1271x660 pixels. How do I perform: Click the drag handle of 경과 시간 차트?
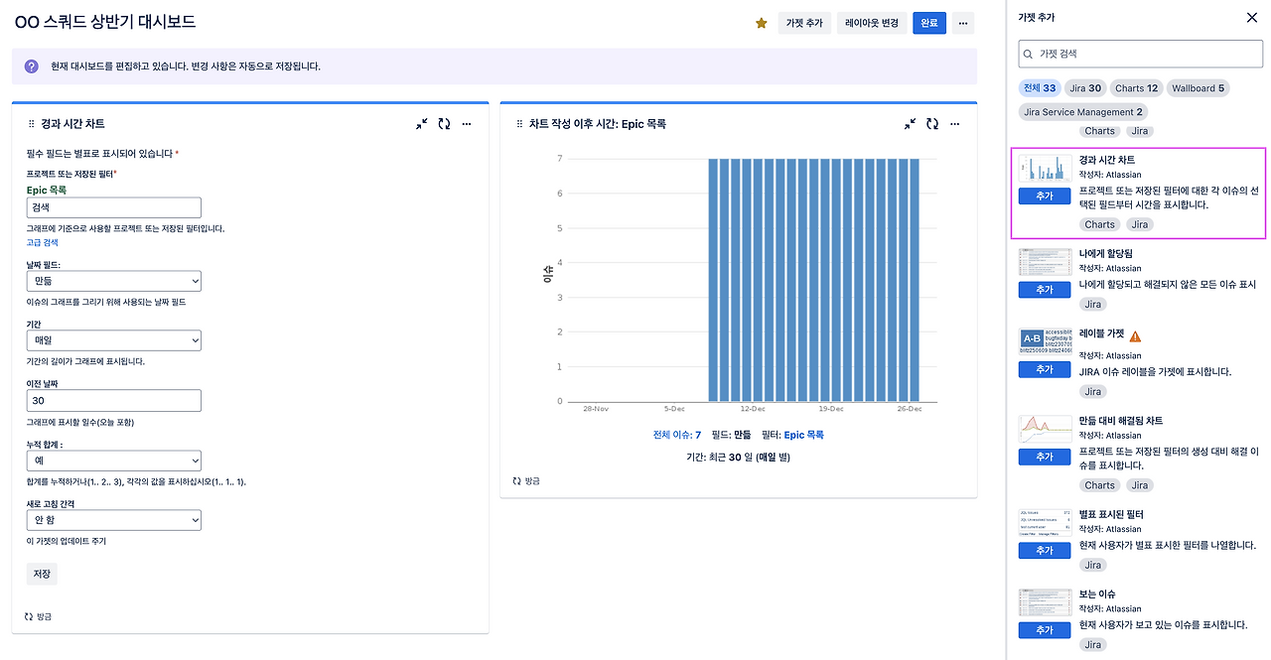click(x=31, y=124)
